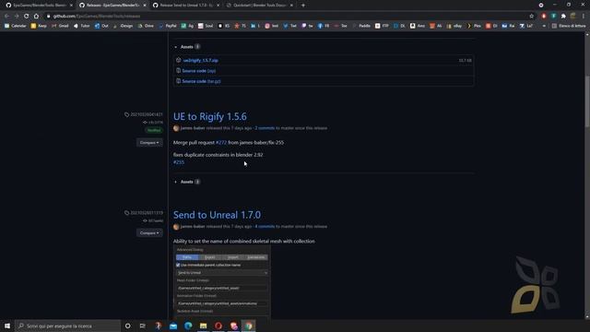This screenshot has height=332, width=590.
Task: Launch Opera from the taskbar
Action: tap(218, 326)
